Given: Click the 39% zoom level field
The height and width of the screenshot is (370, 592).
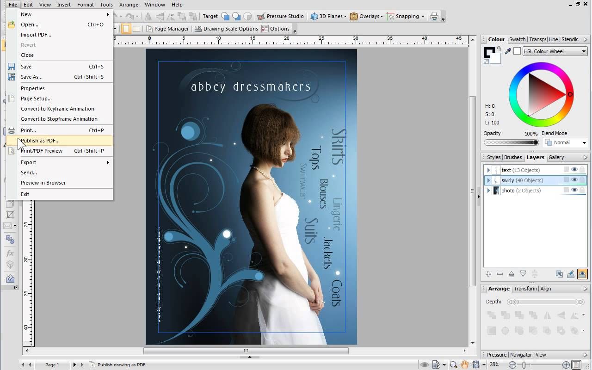Looking at the screenshot, I should tap(494, 364).
